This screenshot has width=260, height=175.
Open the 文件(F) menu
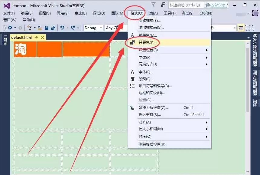click(9, 13)
